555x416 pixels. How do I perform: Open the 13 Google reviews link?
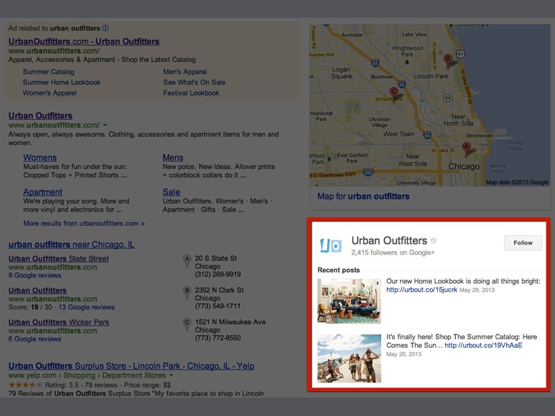click(x=87, y=307)
